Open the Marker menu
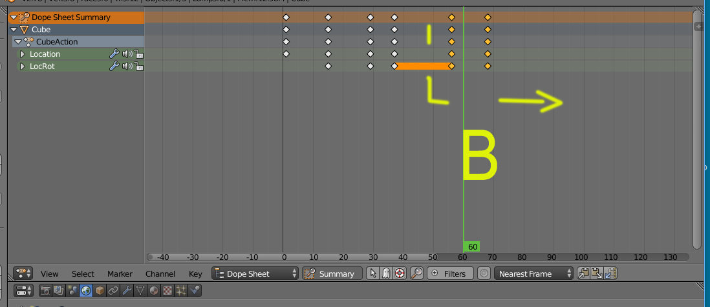The width and height of the screenshot is (710, 307). pyautogui.click(x=120, y=273)
